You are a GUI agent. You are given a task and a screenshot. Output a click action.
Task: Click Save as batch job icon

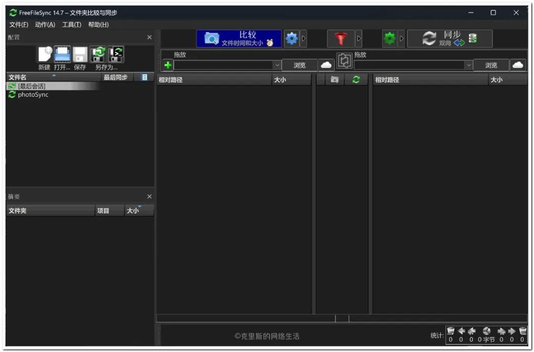pos(116,54)
